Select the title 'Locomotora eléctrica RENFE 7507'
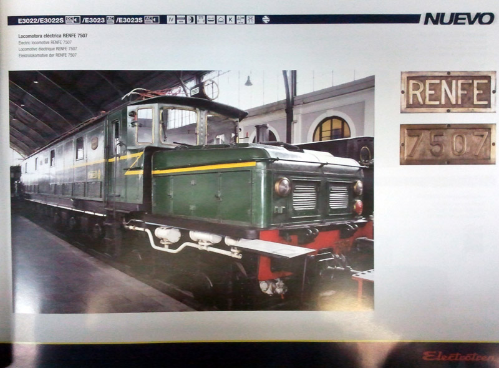The height and width of the screenshot is (368, 499). tap(53, 36)
